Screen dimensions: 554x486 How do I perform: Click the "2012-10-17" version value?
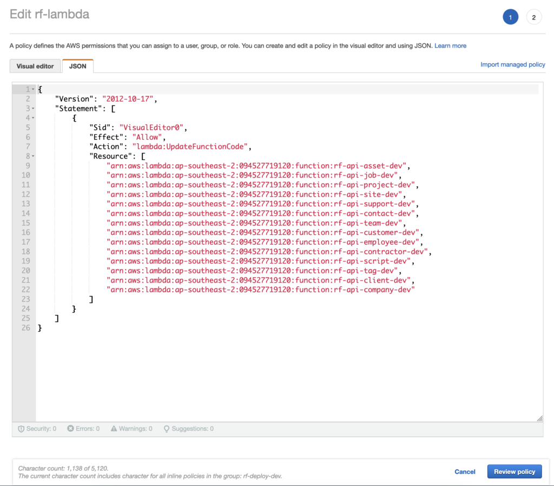pyautogui.click(x=128, y=99)
